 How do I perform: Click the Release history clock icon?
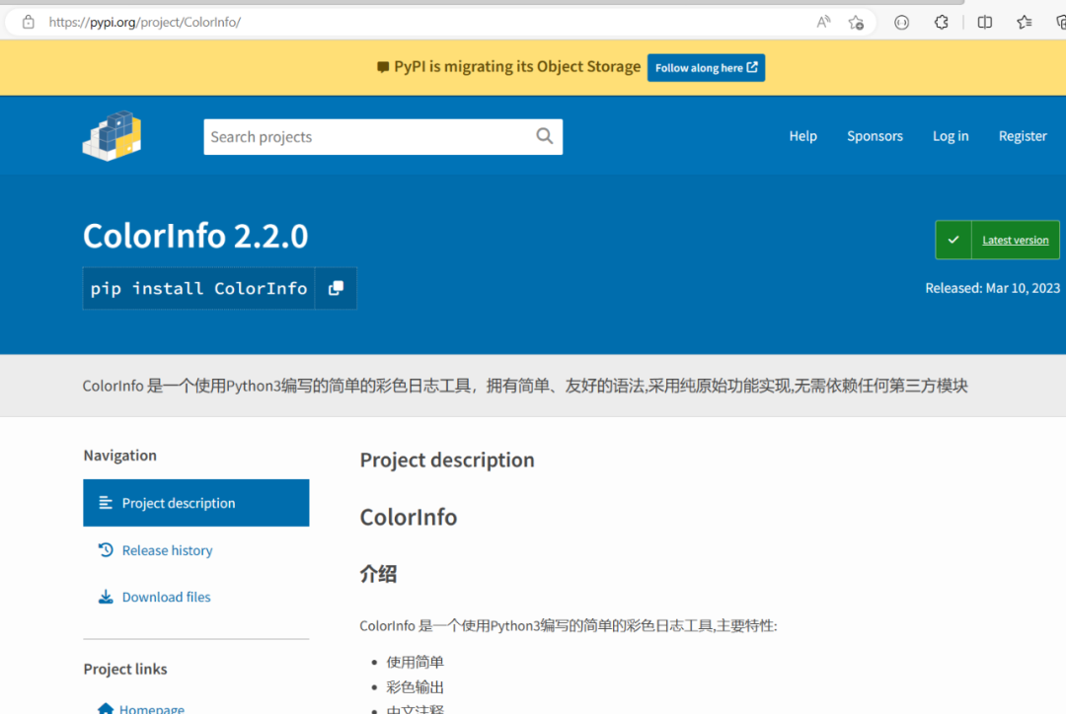(x=107, y=549)
